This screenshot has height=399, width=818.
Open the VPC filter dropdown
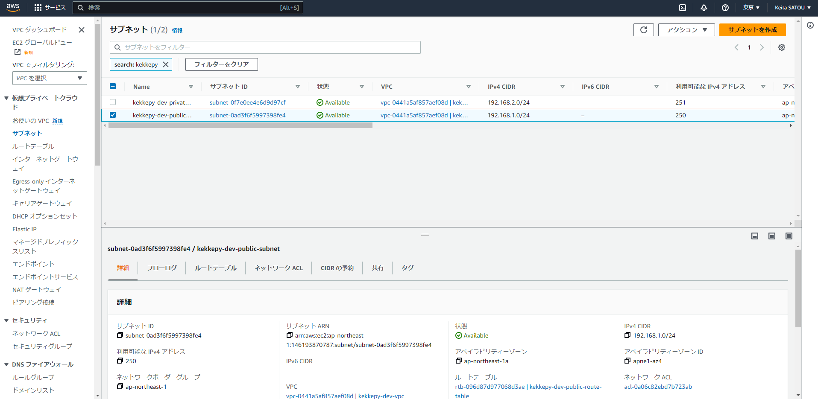[50, 78]
